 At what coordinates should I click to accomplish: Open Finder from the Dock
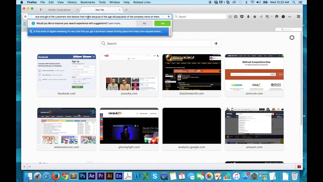click(29, 176)
